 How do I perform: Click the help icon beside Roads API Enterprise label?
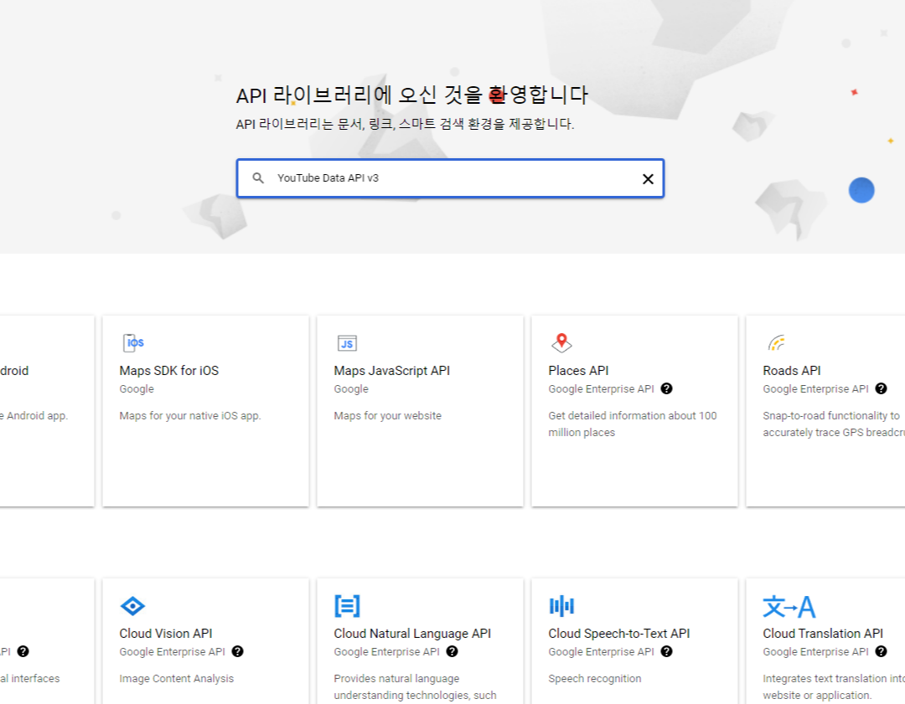[x=881, y=388]
